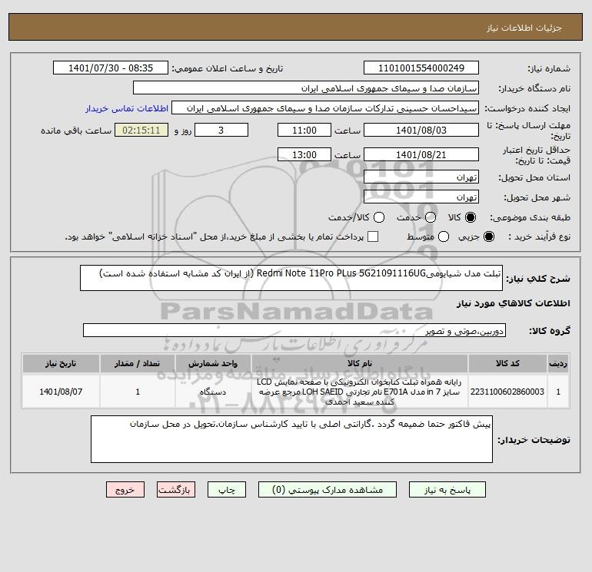Click the پاسخ به نیاز button
Image resolution: width=592 pixels, height=572 pixels.
(x=447, y=490)
